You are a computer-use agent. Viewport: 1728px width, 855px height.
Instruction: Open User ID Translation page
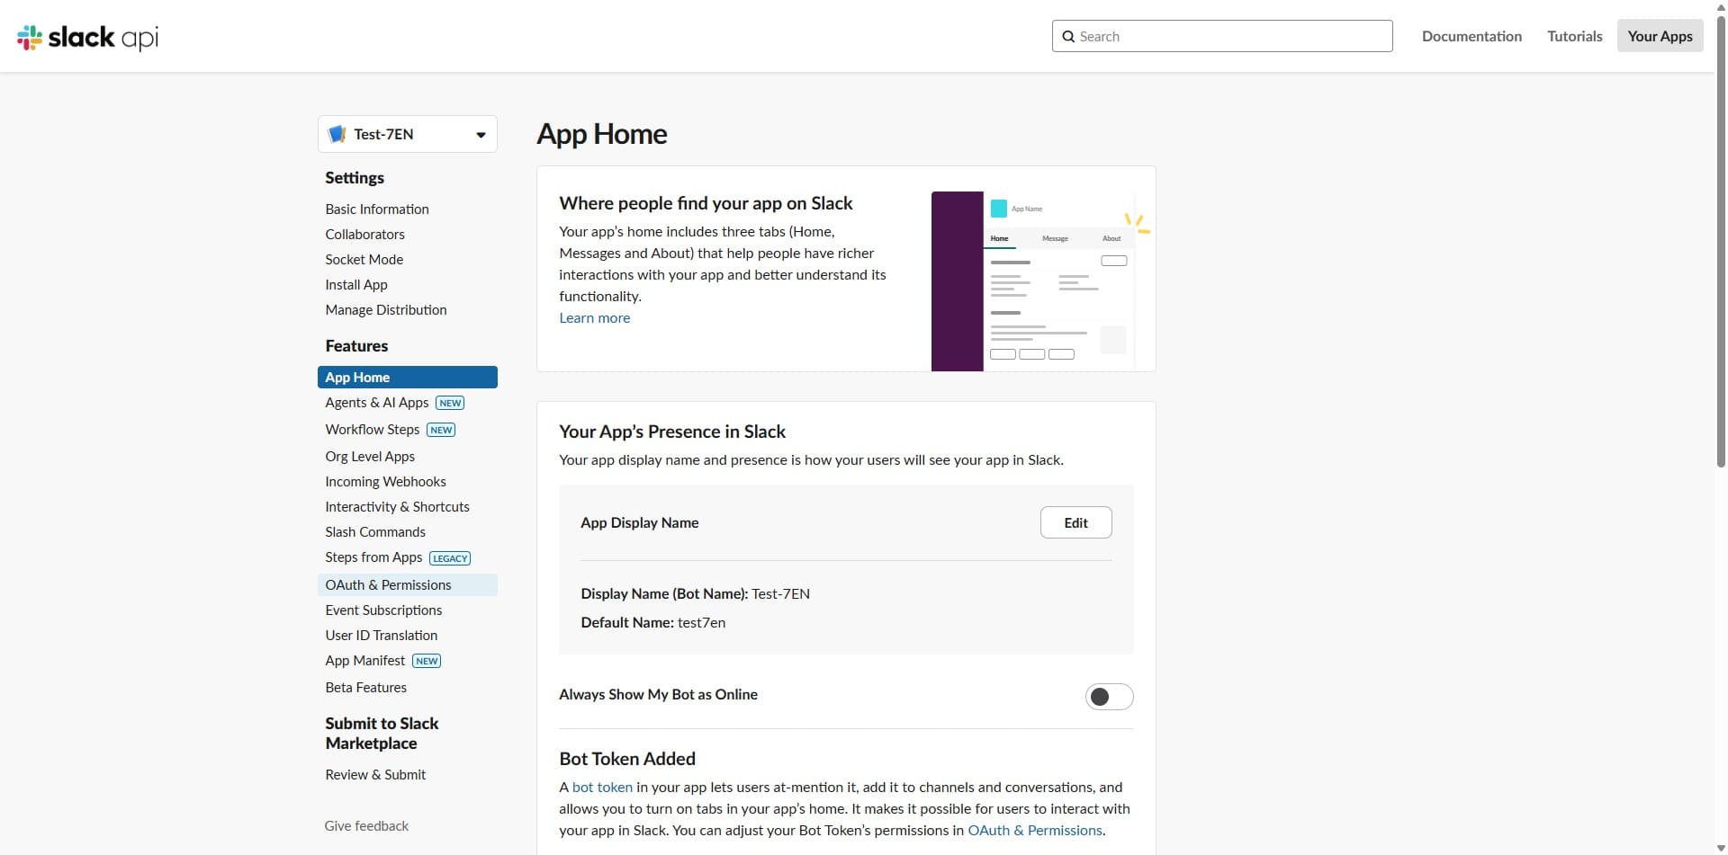(382, 635)
